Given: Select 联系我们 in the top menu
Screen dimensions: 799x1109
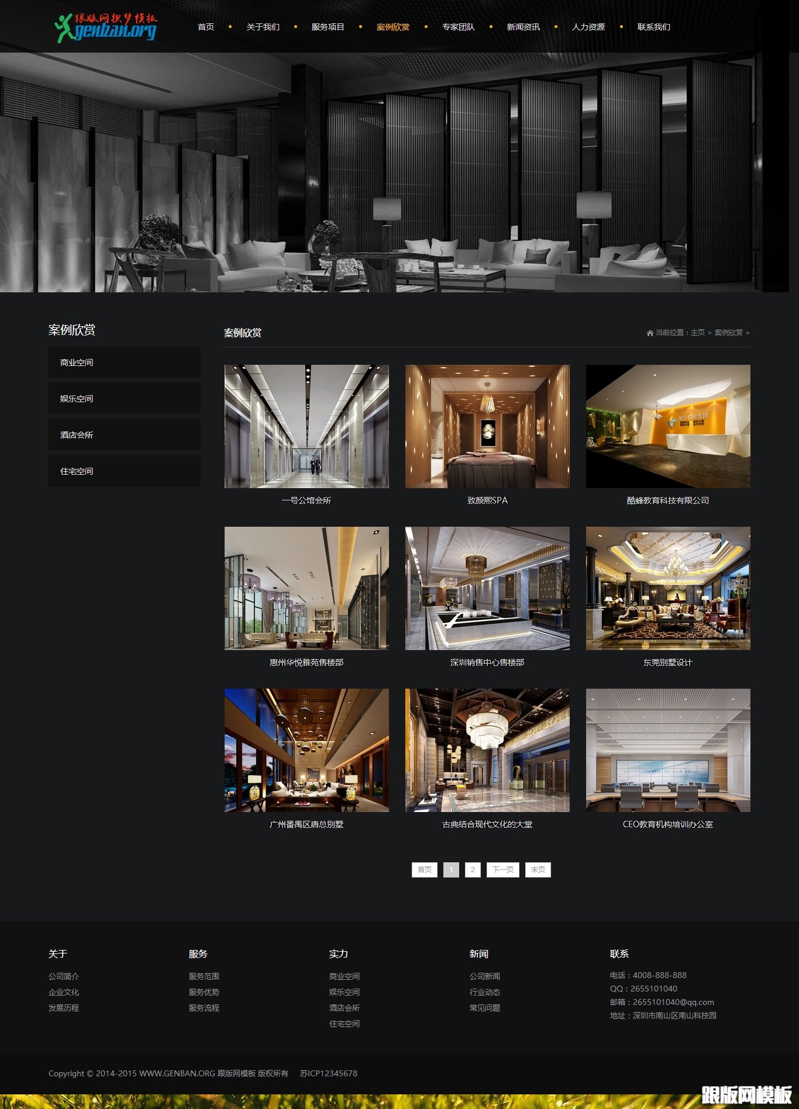Looking at the screenshot, I should click(x=653, y=27).
